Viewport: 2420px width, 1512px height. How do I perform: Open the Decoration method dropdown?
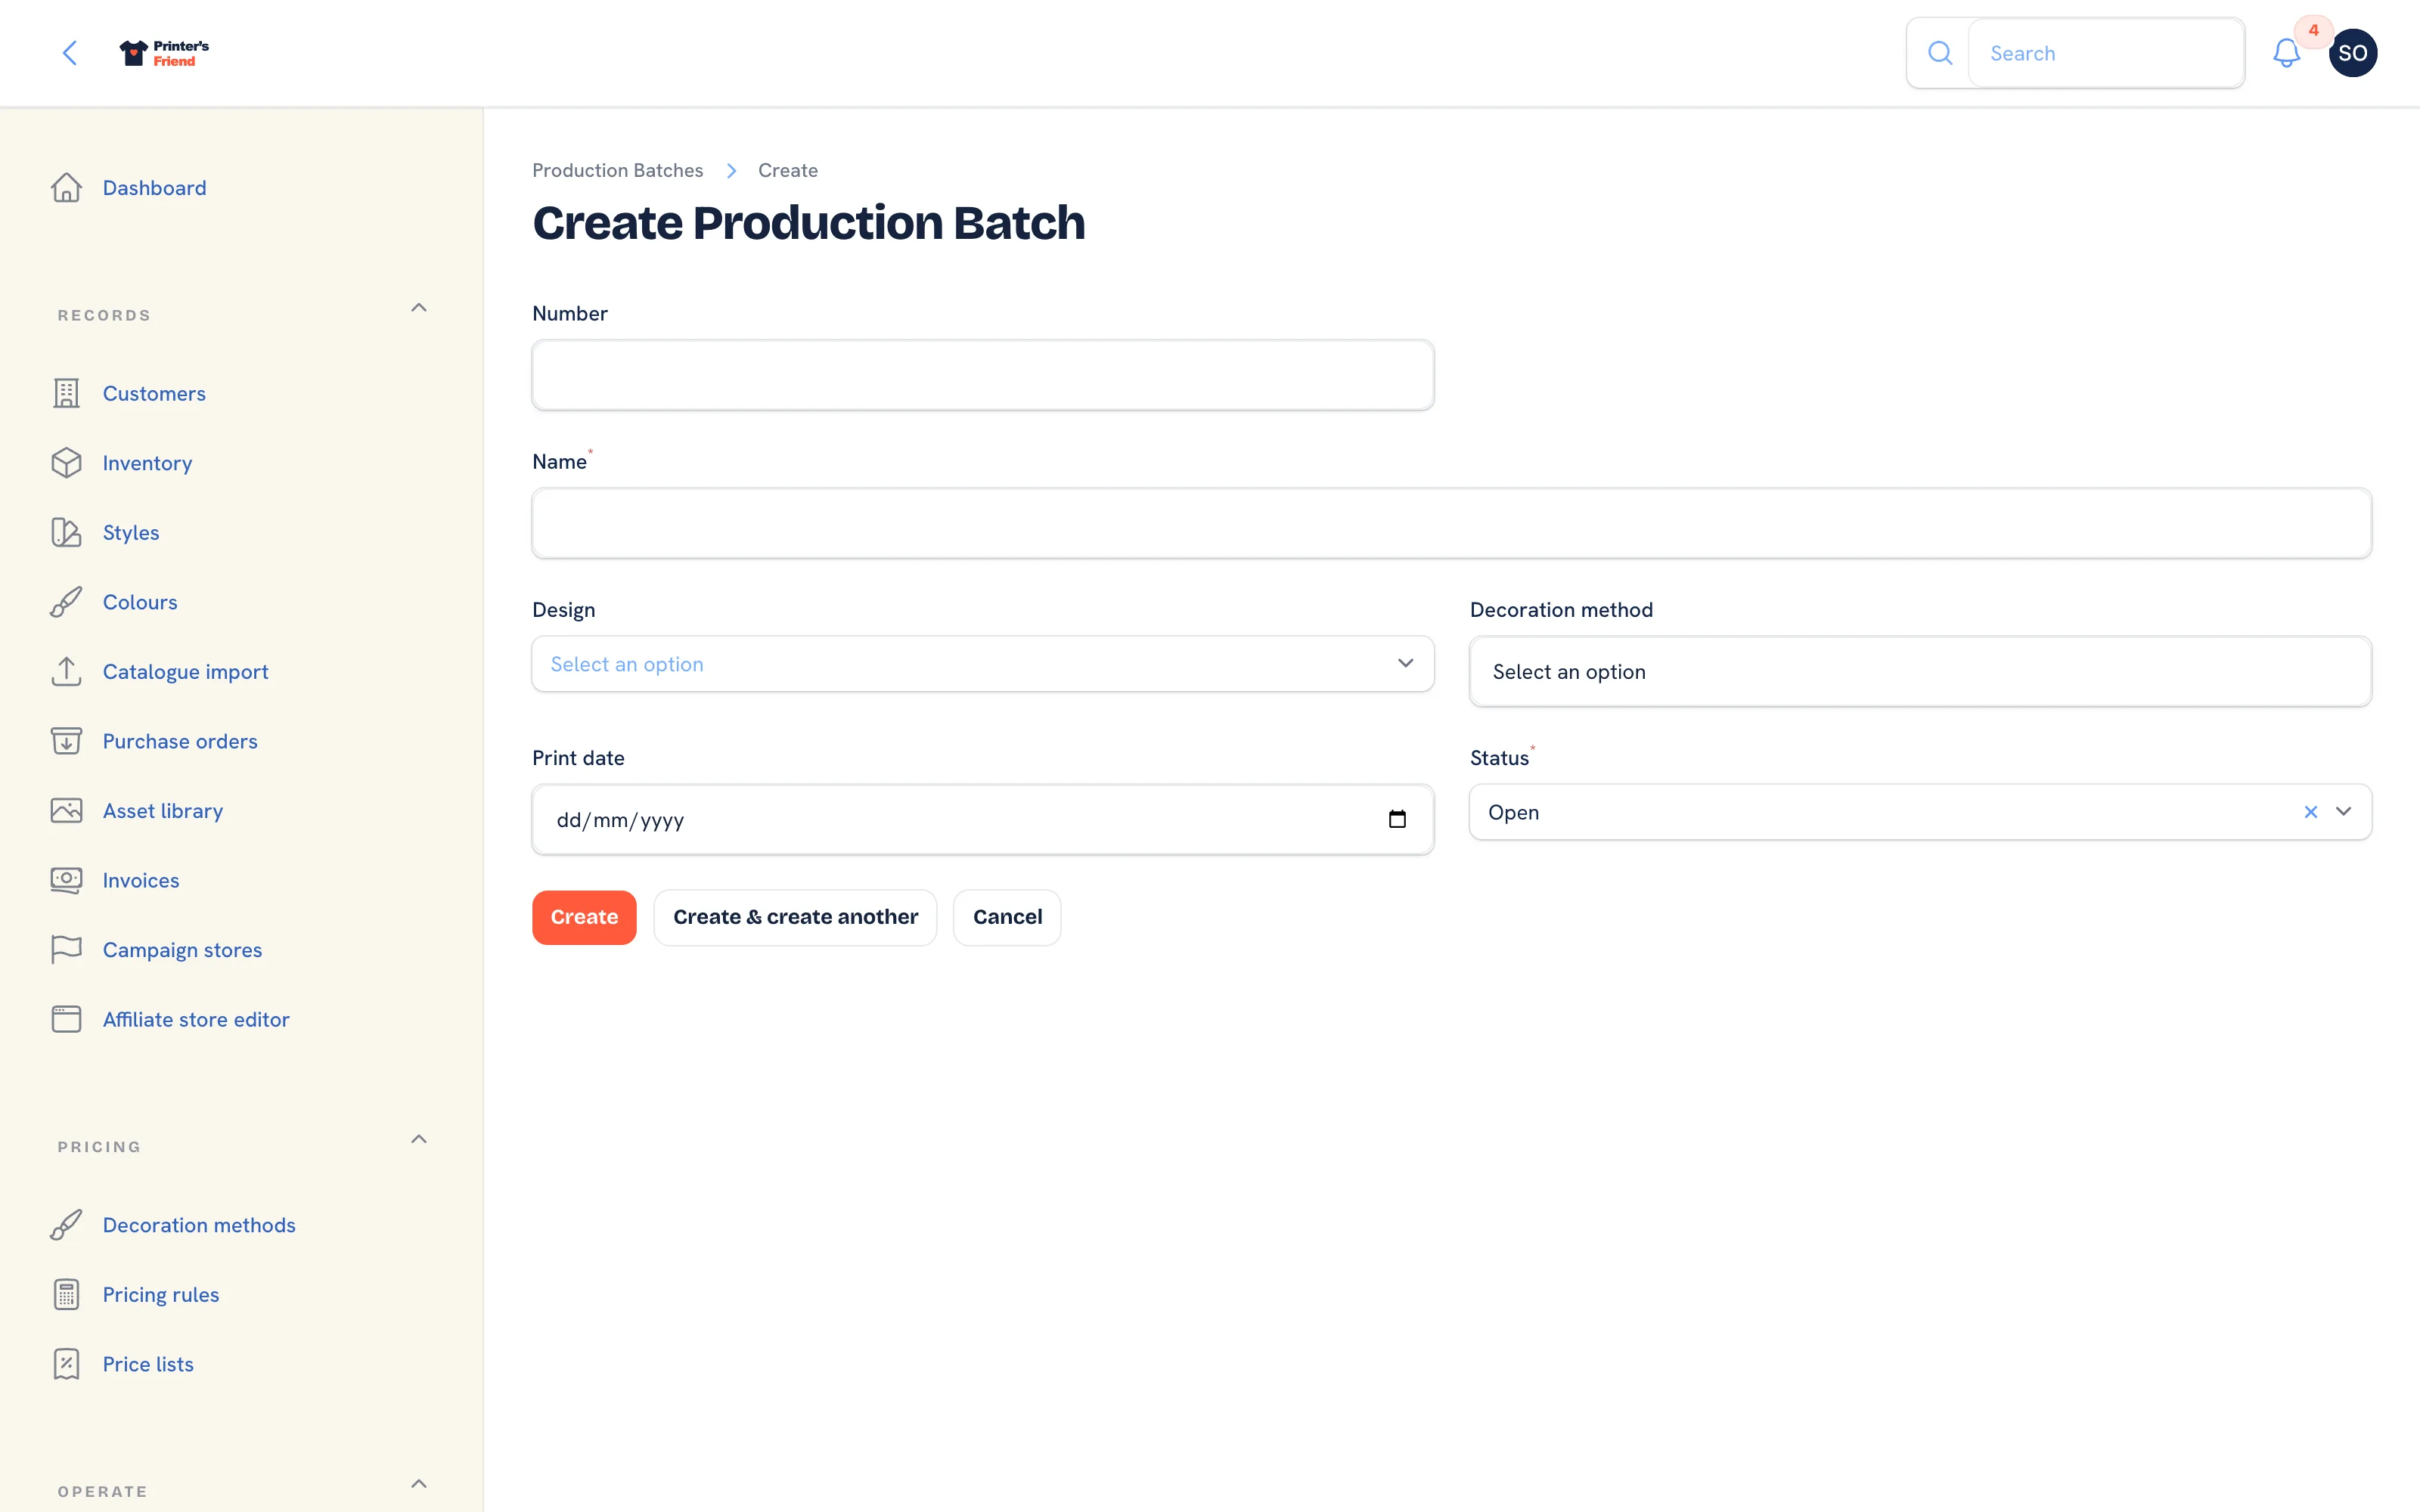tap(1920, 672)
